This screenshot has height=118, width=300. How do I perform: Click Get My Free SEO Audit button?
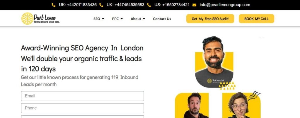(x=210, y=18)
